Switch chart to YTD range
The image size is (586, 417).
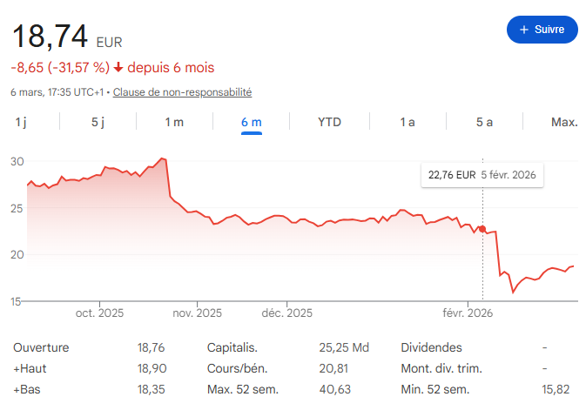click(329, 122)
